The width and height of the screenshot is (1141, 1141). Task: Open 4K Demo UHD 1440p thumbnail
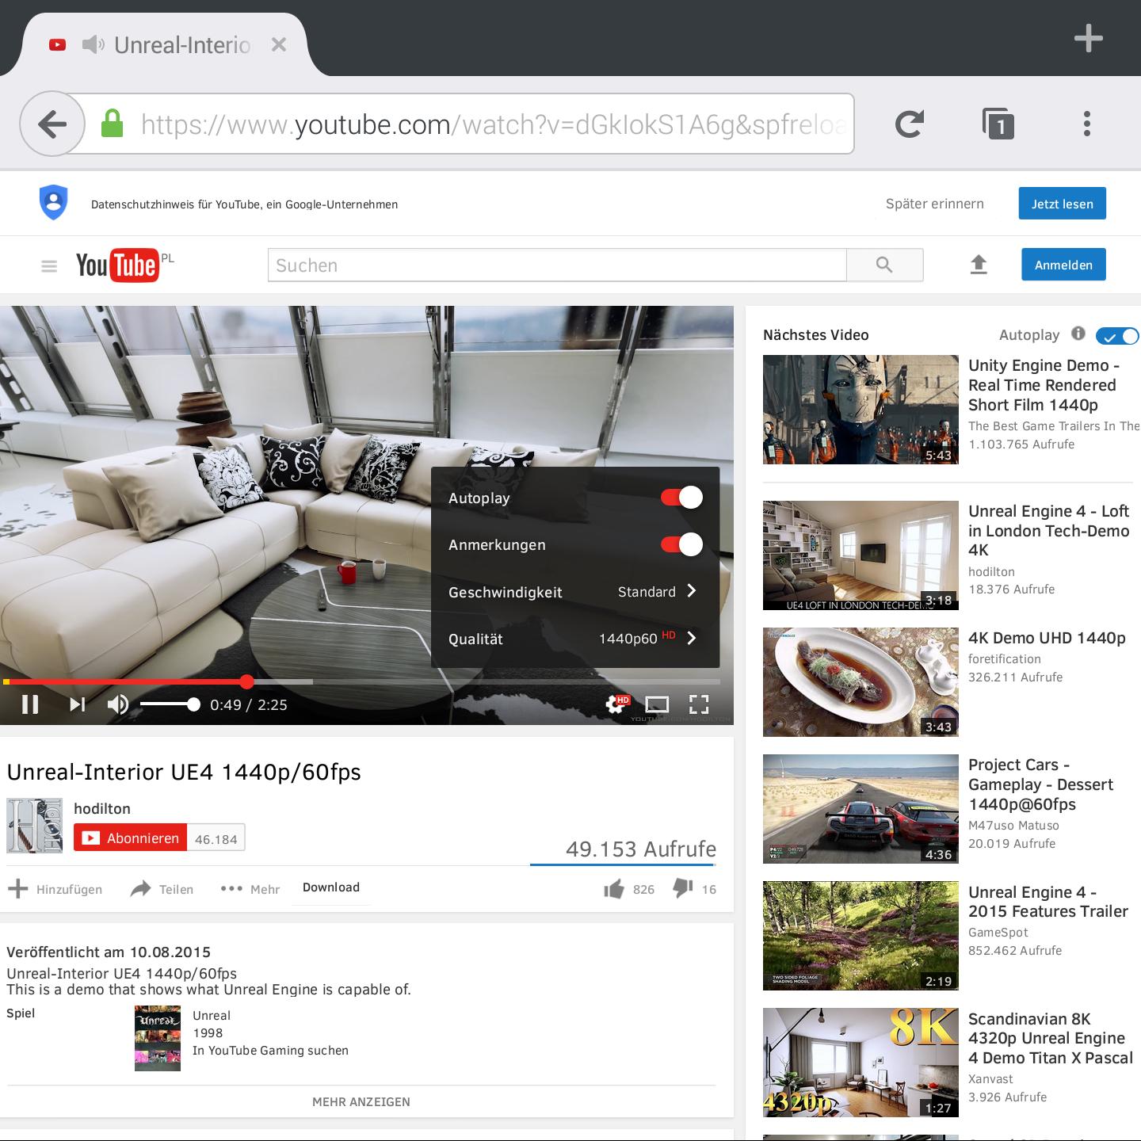[861, 682]
